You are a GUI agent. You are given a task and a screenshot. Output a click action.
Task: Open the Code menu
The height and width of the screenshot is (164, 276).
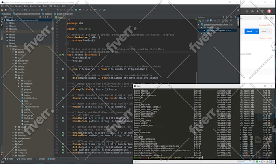(x=26, y=6)
